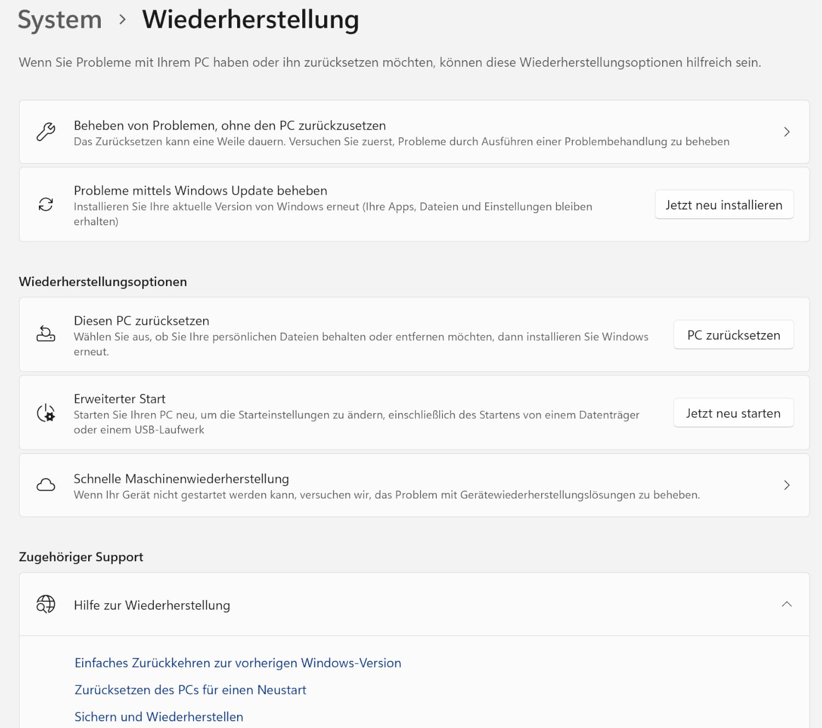The image size is (822, 728).
Task: Select the Wiederherstellung breadcrumb title
Action: 251,20
